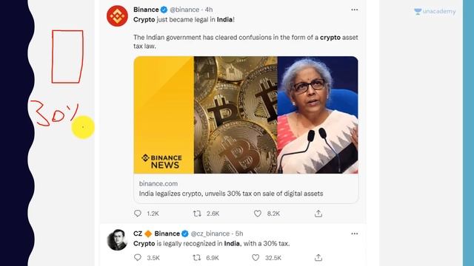Open the @binance handle link
Screen dimensions: 474x266
click(184, 10)
